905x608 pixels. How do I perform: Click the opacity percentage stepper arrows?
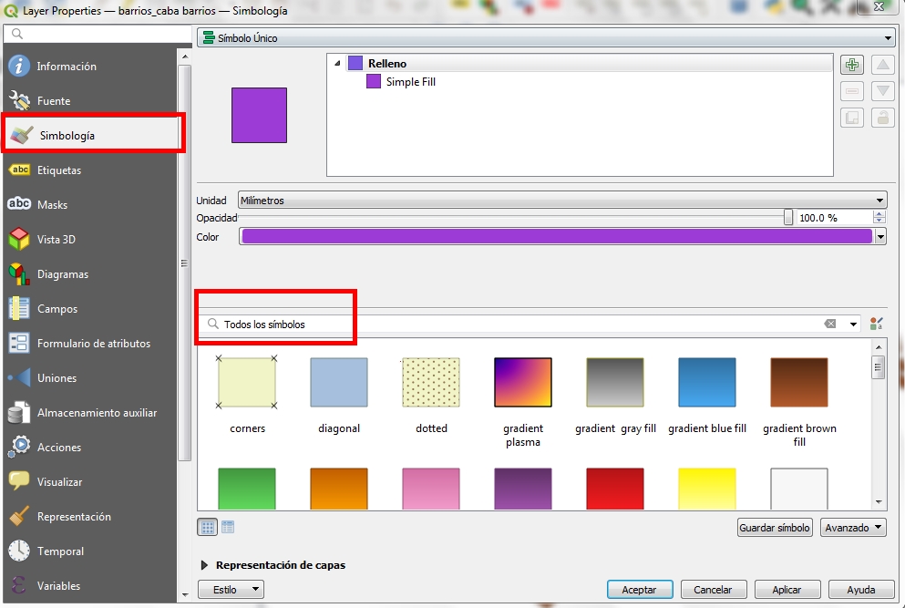879,218
